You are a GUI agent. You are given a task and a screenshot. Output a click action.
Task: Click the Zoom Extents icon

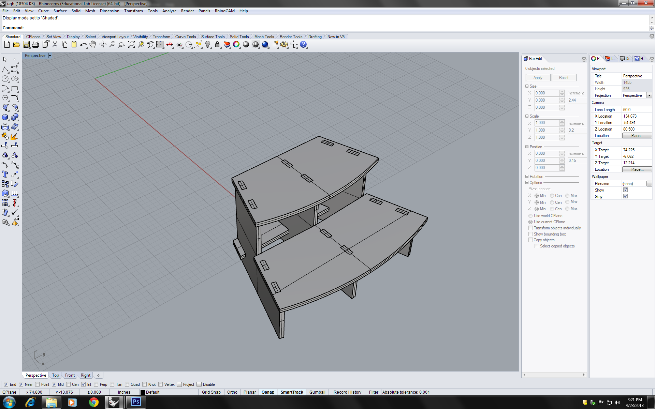131,44
